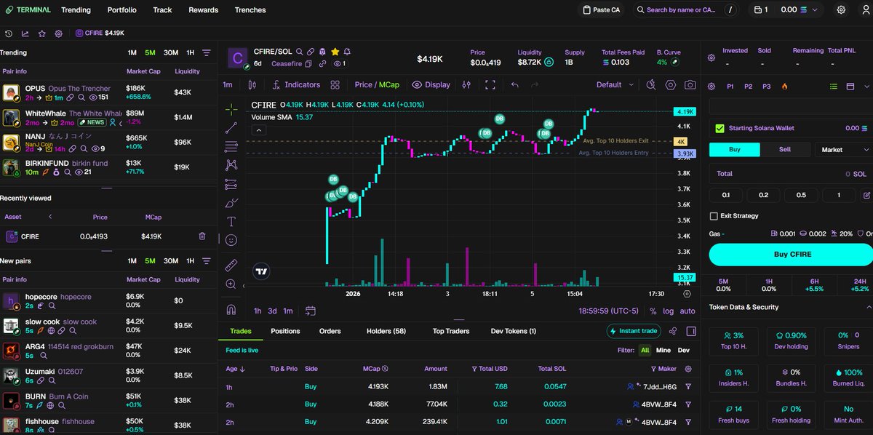The width and height of the screenshot is (873, 435).
Task: Open the Display options menu
Action: point(431,84)
